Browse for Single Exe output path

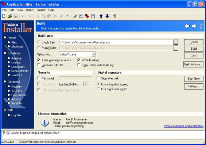tap(176, 42)
